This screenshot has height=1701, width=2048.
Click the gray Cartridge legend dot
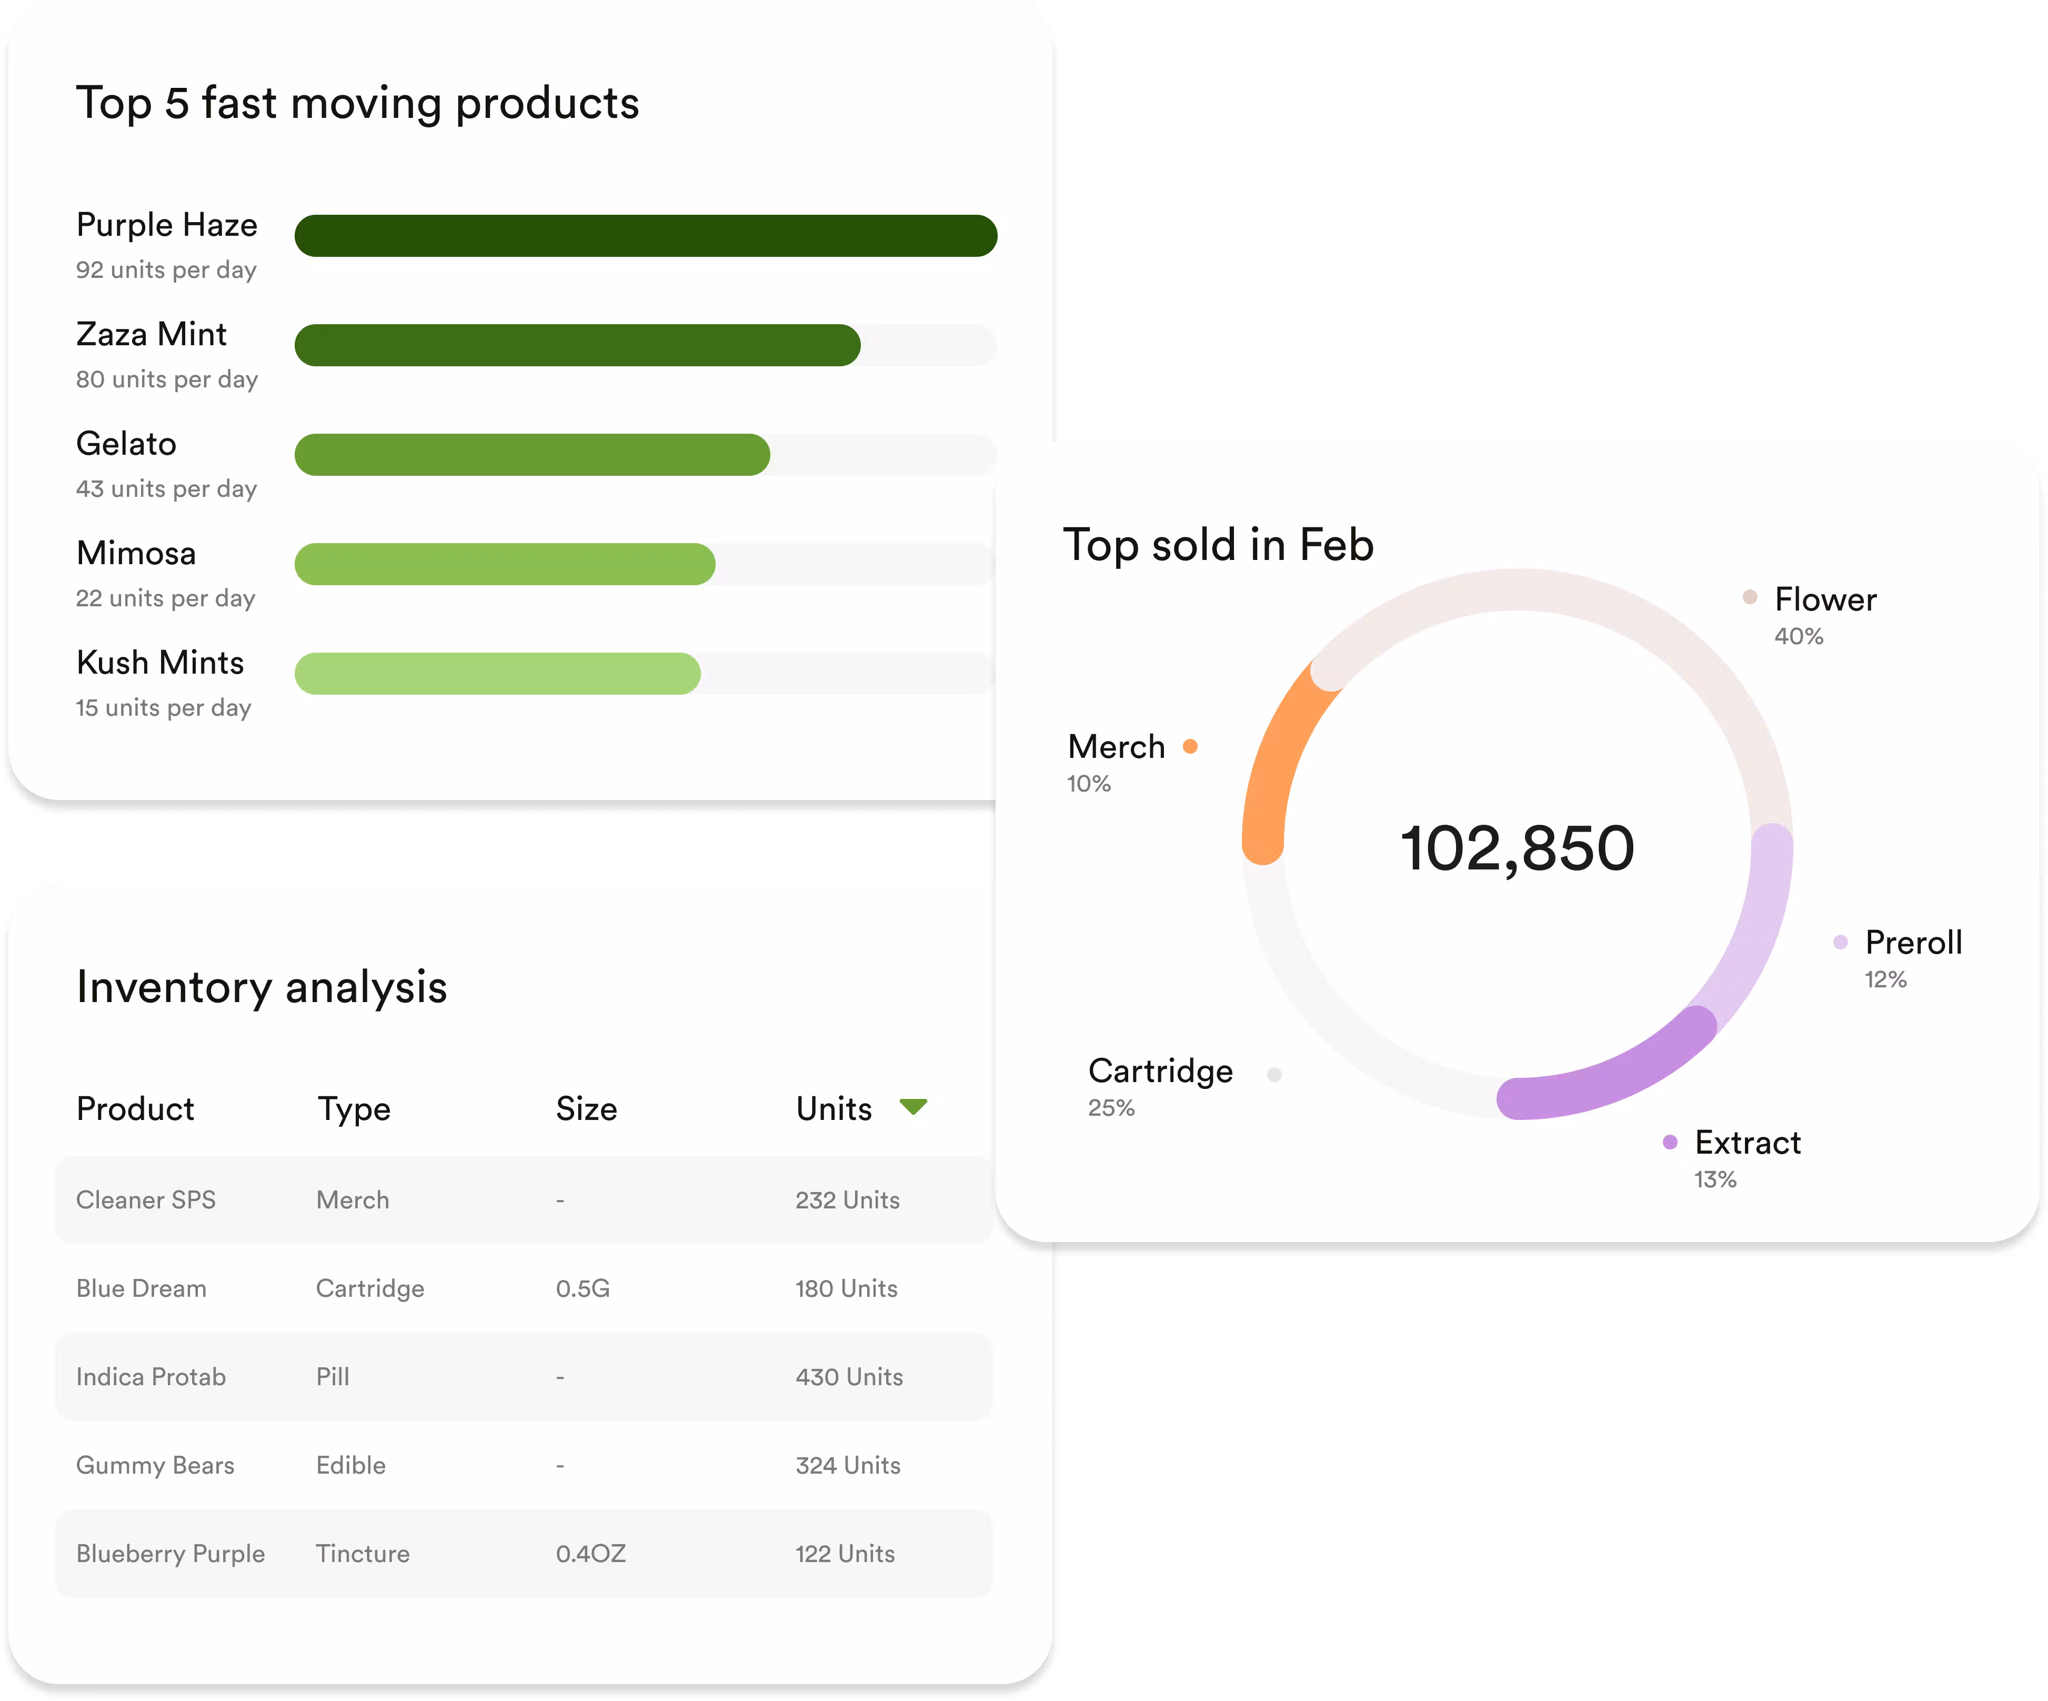coord(1273,1074)
